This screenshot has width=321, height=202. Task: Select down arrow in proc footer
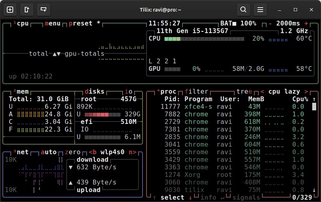190,198
